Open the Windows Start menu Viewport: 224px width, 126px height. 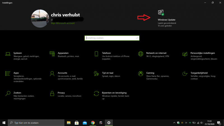[x=4, y=123]
